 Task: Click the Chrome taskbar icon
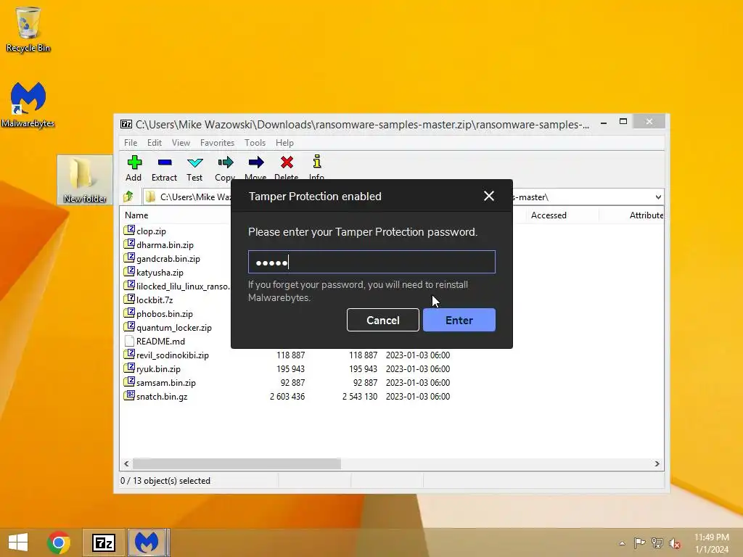pyautogui.click(x=59, y=542)
